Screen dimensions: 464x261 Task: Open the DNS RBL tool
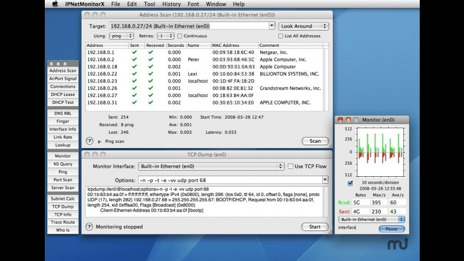coord(63,113)
